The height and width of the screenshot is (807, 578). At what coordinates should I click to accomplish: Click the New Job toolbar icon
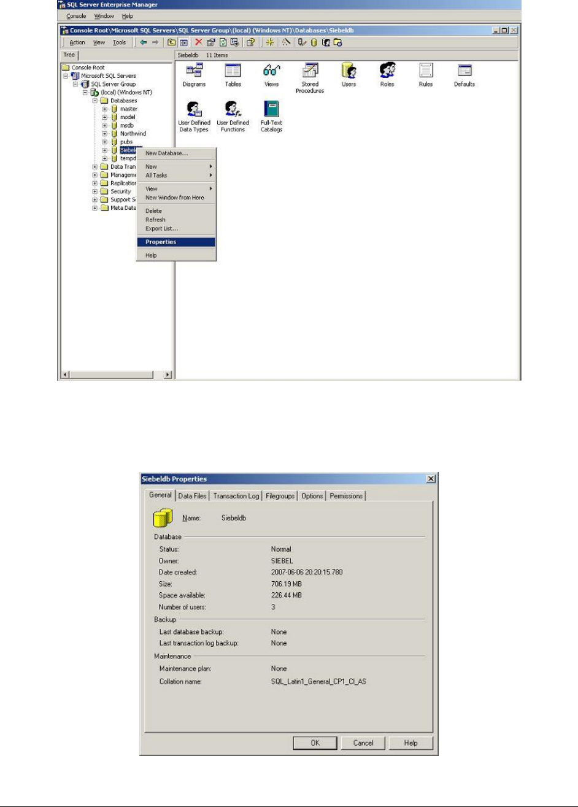tap(337, 42)
